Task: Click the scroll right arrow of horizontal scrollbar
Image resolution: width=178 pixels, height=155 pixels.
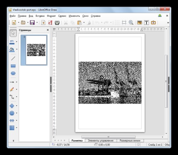Action: (162, 137)
